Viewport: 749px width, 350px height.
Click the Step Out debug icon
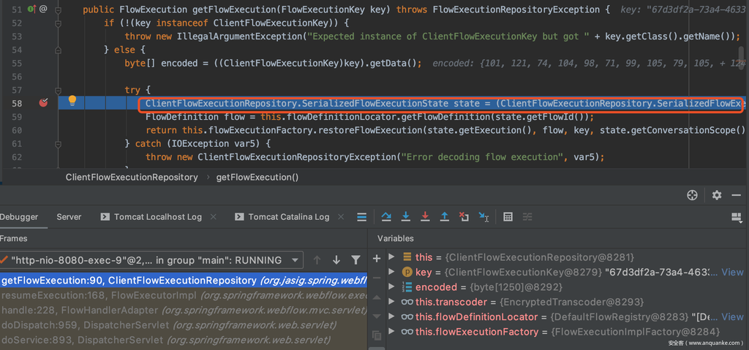pyautogui.click(x=444, y=217)
